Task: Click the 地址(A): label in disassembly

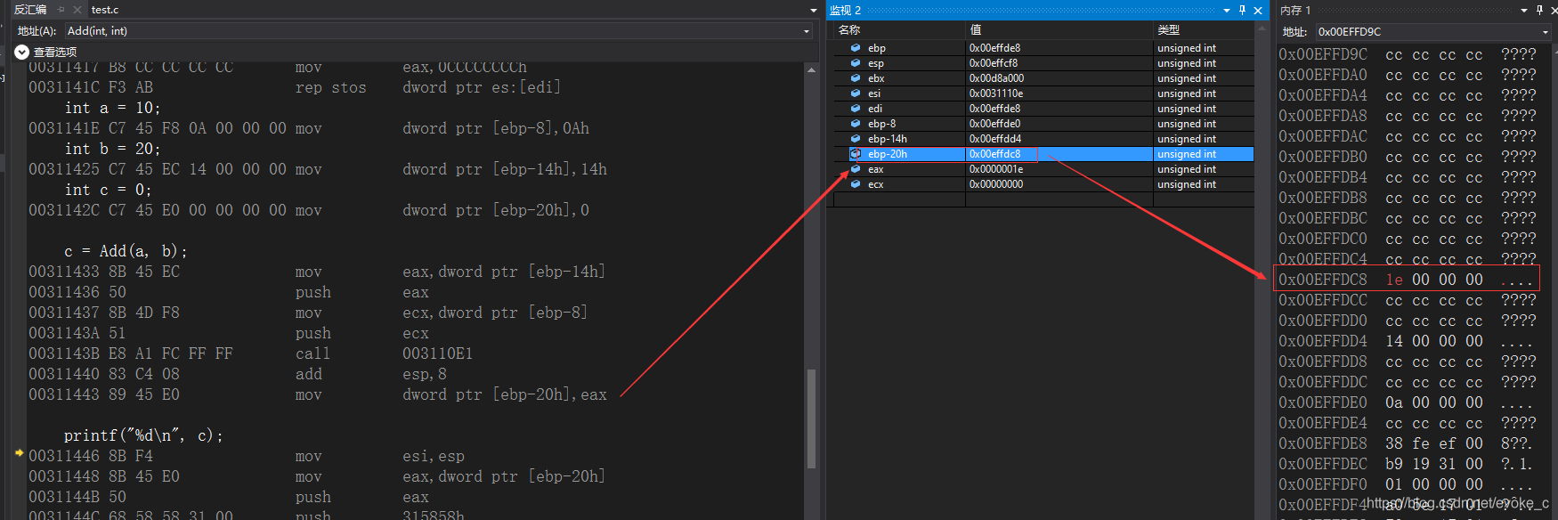Action: tap(37, 31)
